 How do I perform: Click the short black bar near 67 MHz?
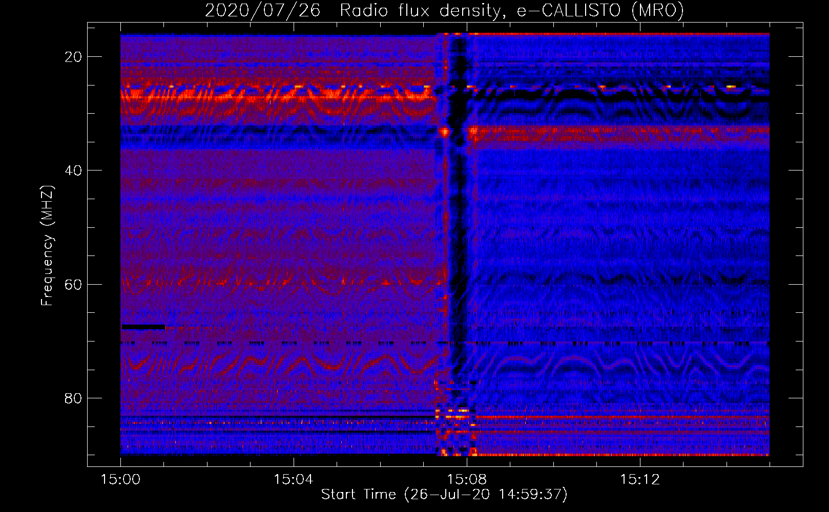143,327
